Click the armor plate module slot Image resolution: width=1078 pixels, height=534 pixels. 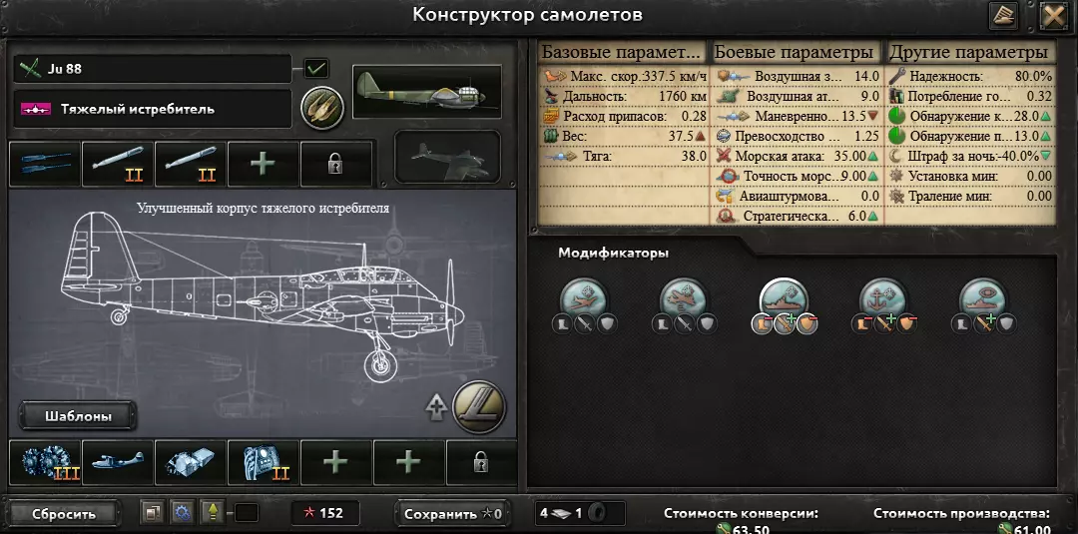coord(191,462)
